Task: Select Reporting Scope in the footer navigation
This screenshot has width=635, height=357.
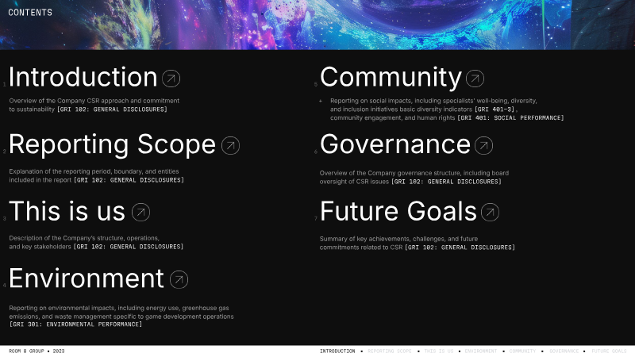Action: click(390, 351)
